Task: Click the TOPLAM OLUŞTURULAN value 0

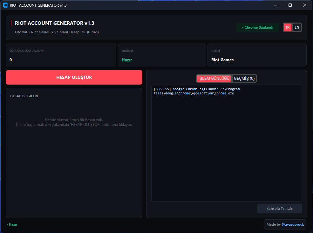Action: coord(10,60)
